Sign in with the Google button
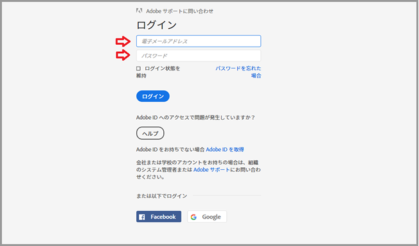Viewport: 419px width, 246px height. coord(207,217)
